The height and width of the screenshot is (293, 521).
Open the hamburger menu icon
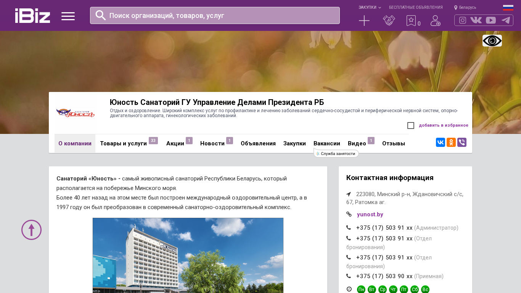[x=68, y=16]
